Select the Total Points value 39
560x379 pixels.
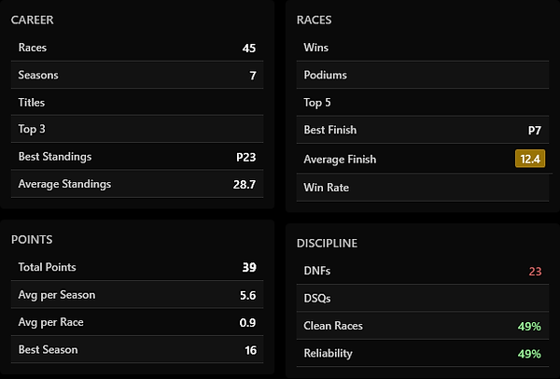point(249,267)
